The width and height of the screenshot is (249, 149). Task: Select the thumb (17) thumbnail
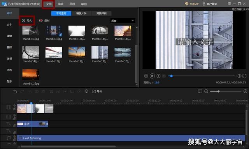point(77,31)
